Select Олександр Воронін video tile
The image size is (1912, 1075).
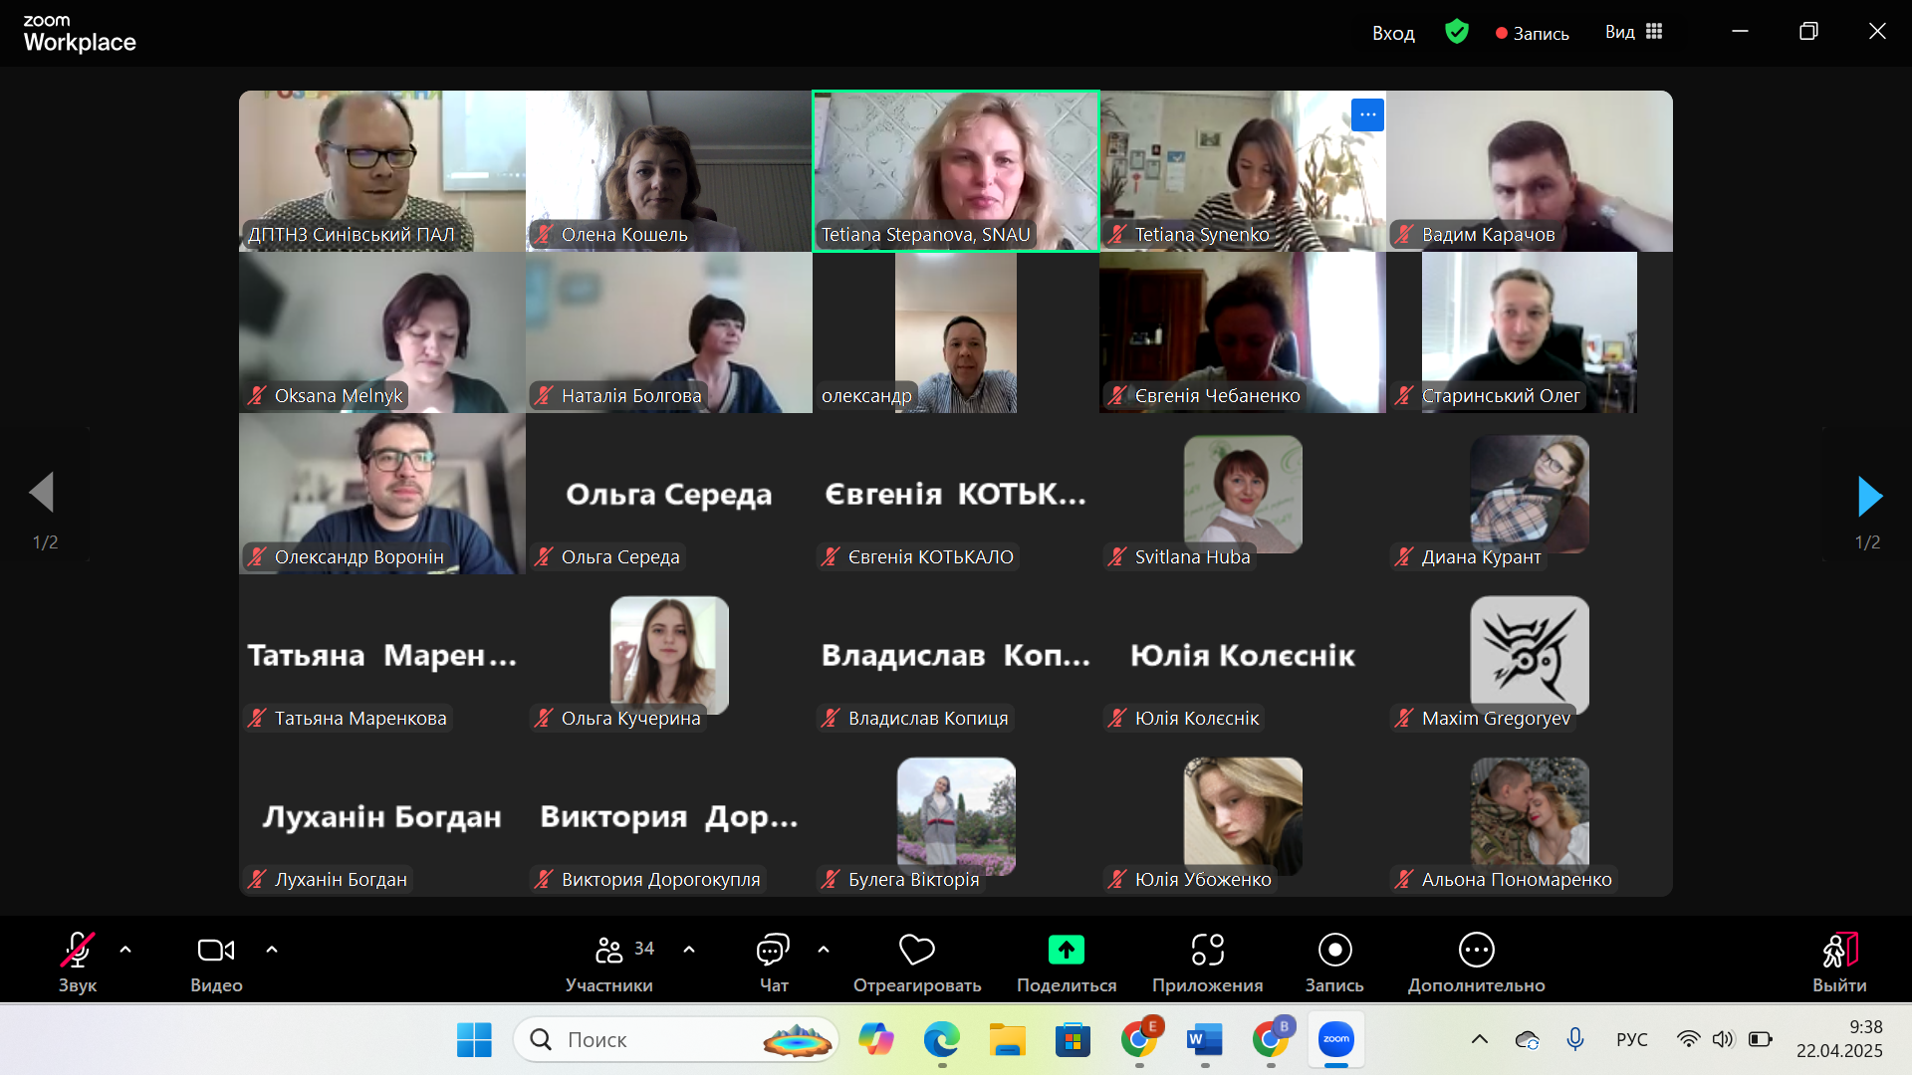click(382, 494)
